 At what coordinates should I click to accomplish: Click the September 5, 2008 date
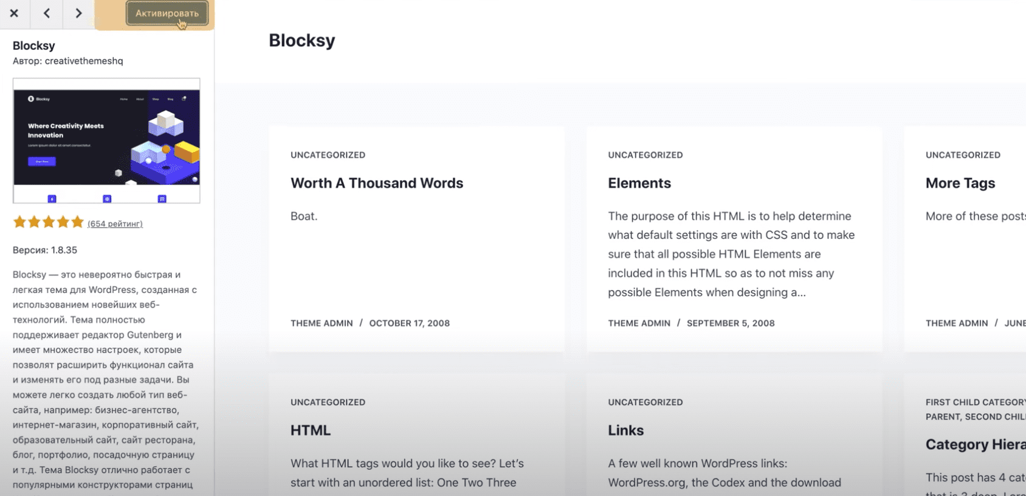point(730,323)
